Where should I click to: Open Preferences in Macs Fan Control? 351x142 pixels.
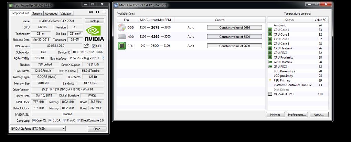pos(297,115)
